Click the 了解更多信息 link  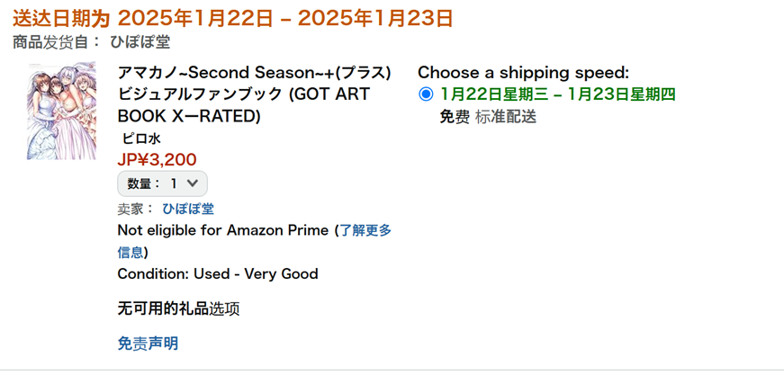coord(365,230)
